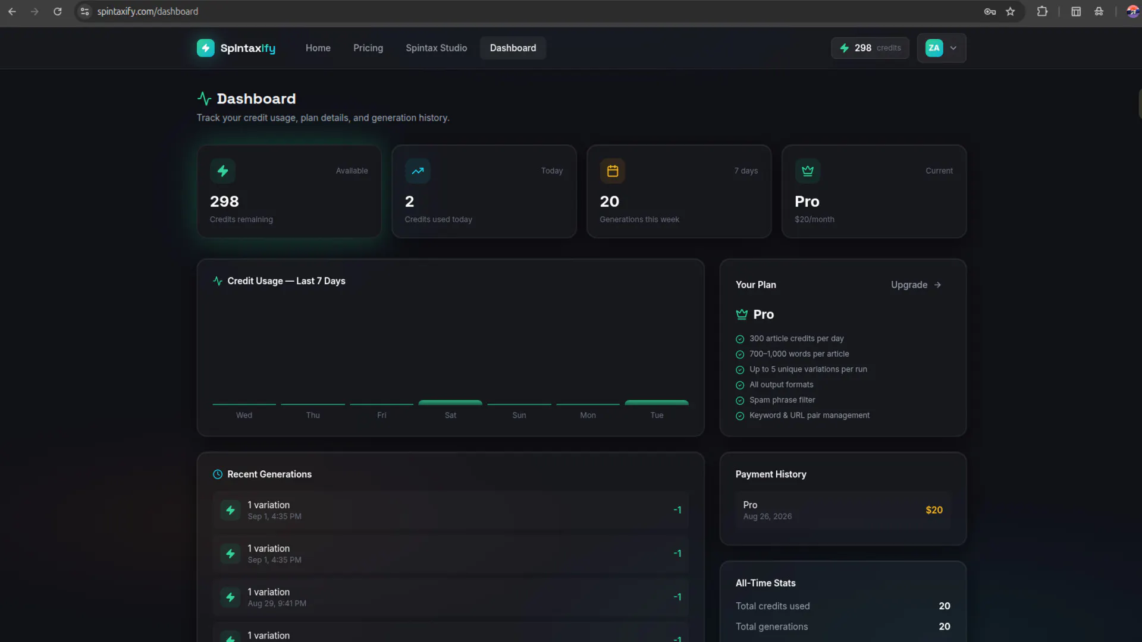
Task: Click the All-Time Stats heading
Action: tap(765, 583)
